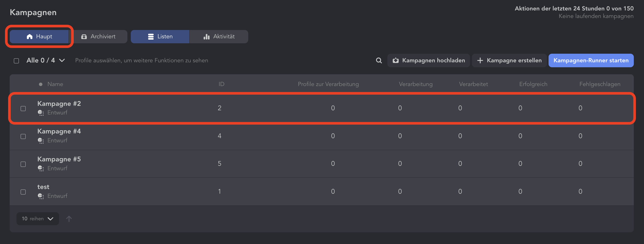
Task: Click the upload icon beside Kampagnen hochladen
Action: tap(396, 60)
